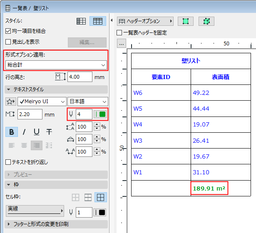The width and height of the screenshot is (256, 233).
Task: Click the line spacing percent field
Action: [x=84, y=126]
